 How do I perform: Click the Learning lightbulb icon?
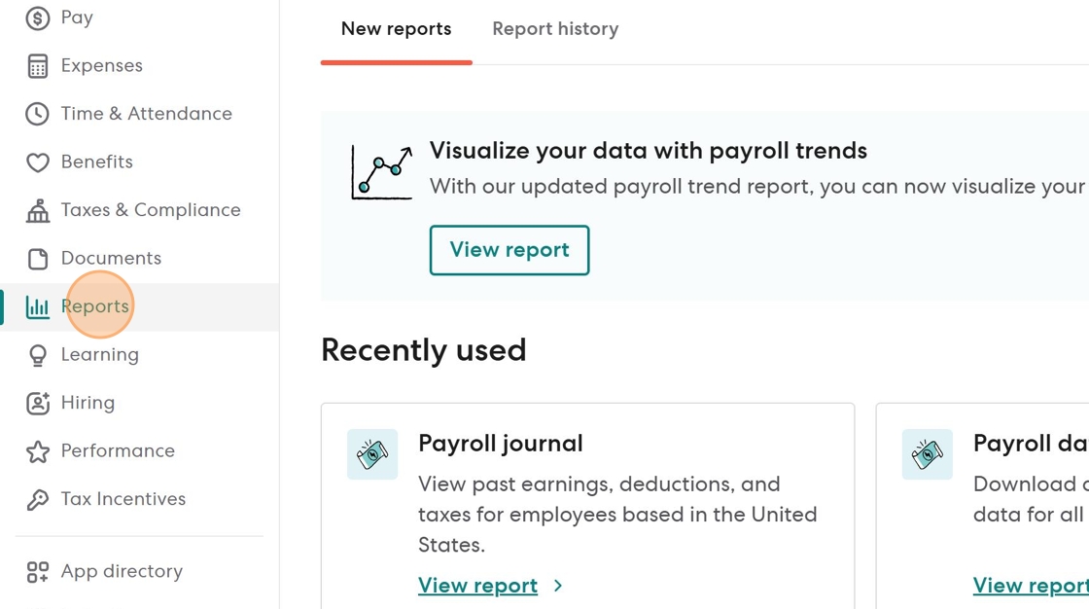click(x=37, y=355)
